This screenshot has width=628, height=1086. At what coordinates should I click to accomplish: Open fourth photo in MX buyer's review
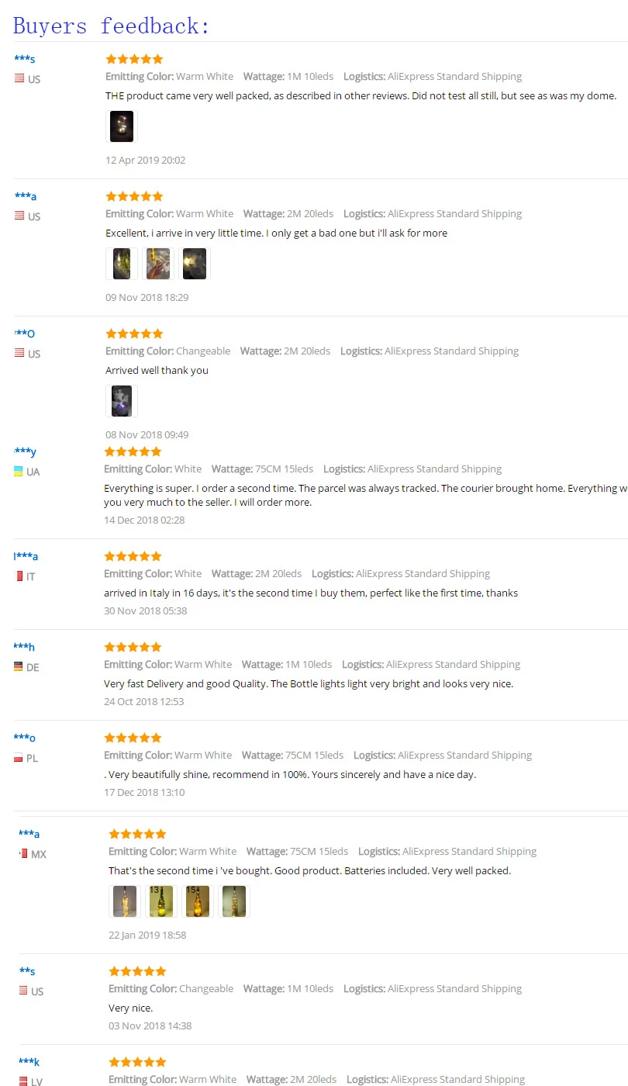234,901
